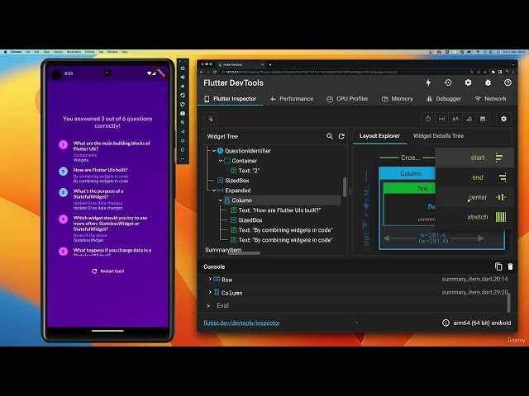
Task: Open the flutter.dev/devtools/inspector link
Action: coord(241,323)
